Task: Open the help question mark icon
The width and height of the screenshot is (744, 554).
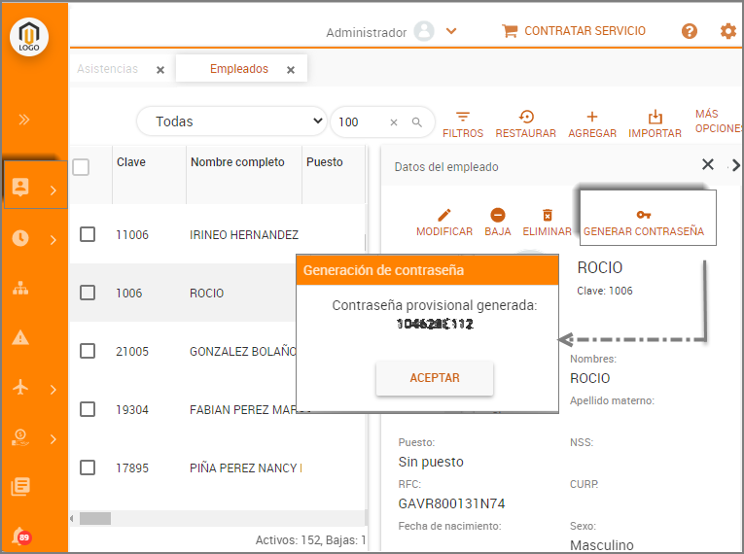Action: click(690, 31)
